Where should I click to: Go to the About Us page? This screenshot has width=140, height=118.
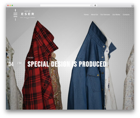click(94, 15)
